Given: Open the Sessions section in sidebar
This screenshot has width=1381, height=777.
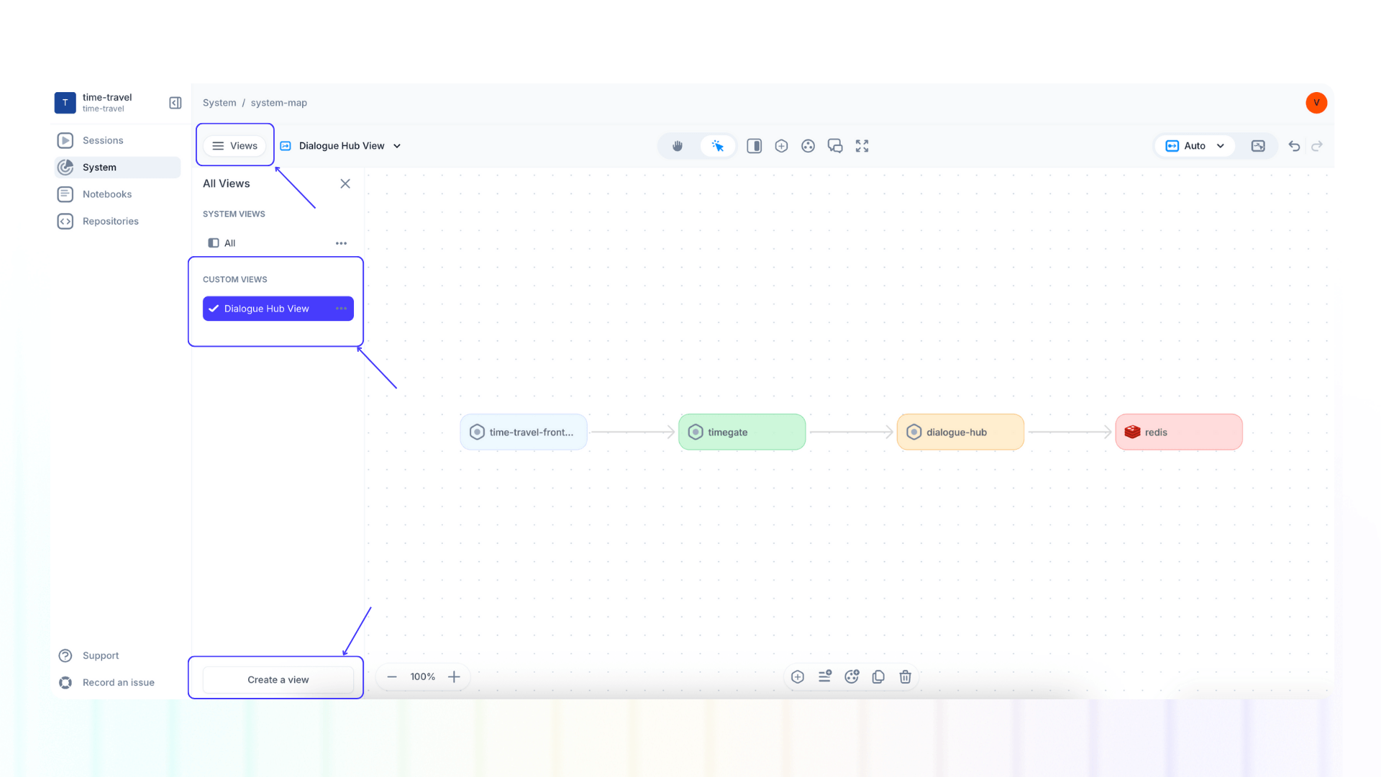Looking at the screenshot, I should pos(102,140).
